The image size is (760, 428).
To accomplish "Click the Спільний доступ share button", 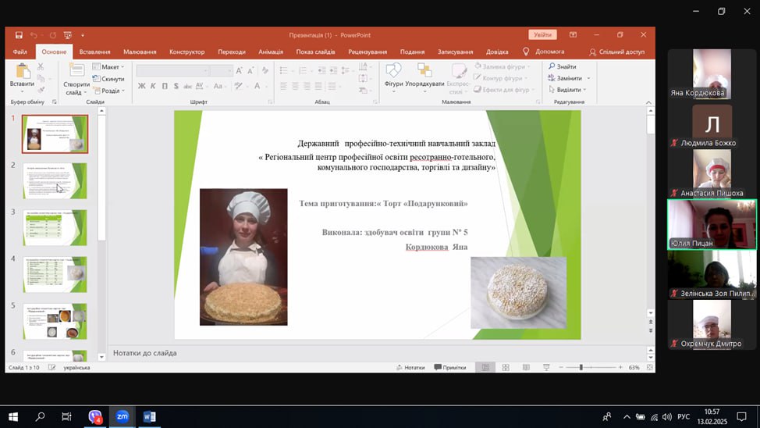I will click(616, 52).
